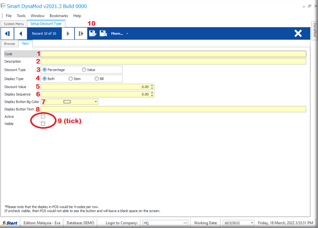Image resolution: width=318 pixels, height=228 pixels.
Task: Open the Display Button Bg Color dropdown
Action: coord(96,102)
